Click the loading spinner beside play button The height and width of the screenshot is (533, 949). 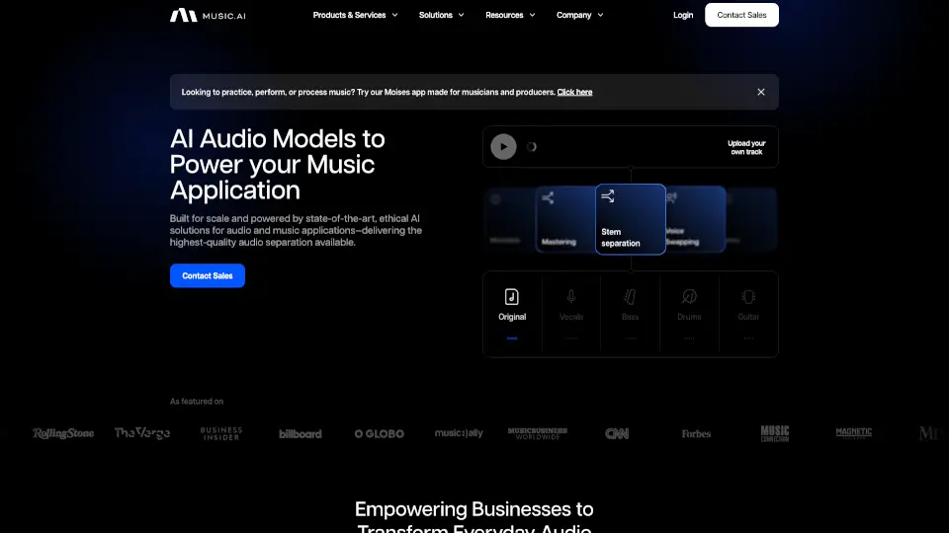532,147
